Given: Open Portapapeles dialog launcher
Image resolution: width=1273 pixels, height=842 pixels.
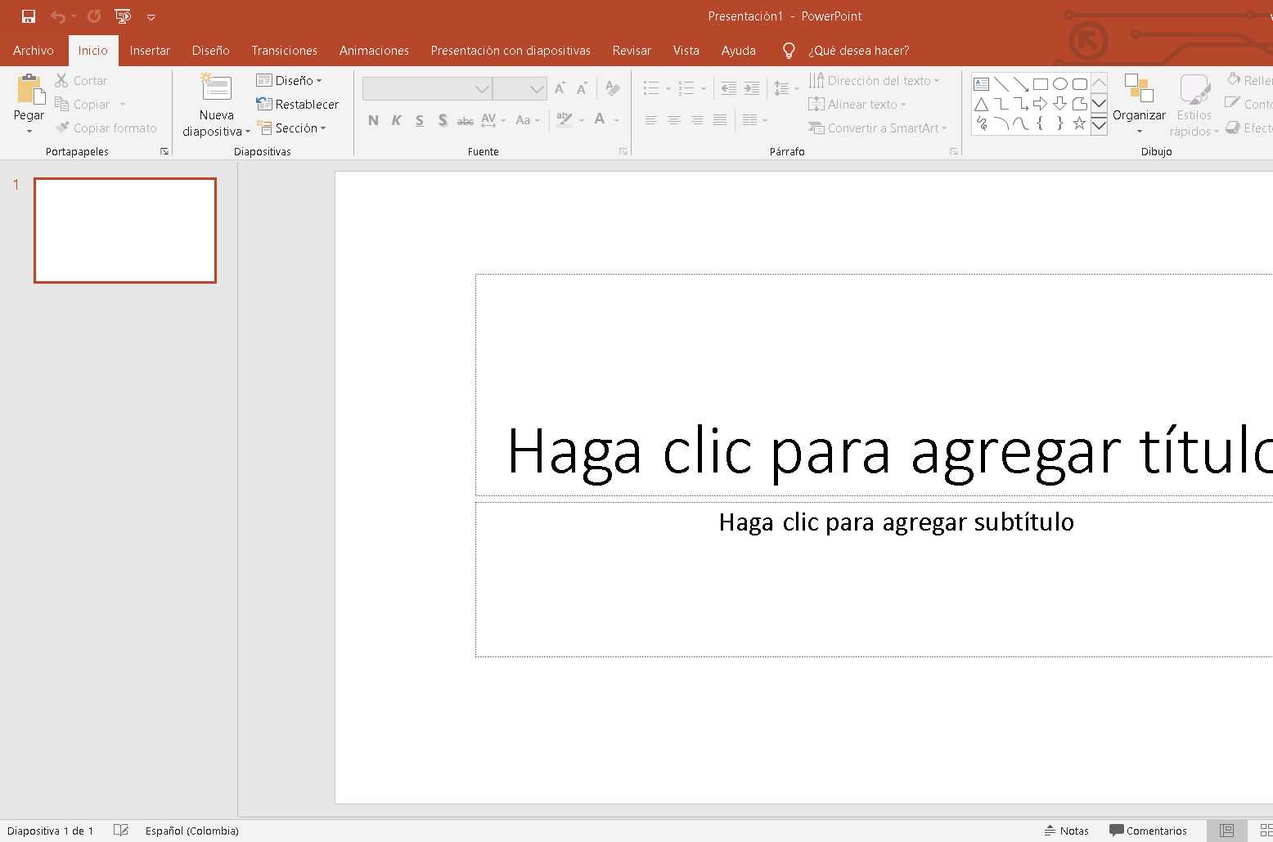Looking at the screenshot, I should coord(164,151).
